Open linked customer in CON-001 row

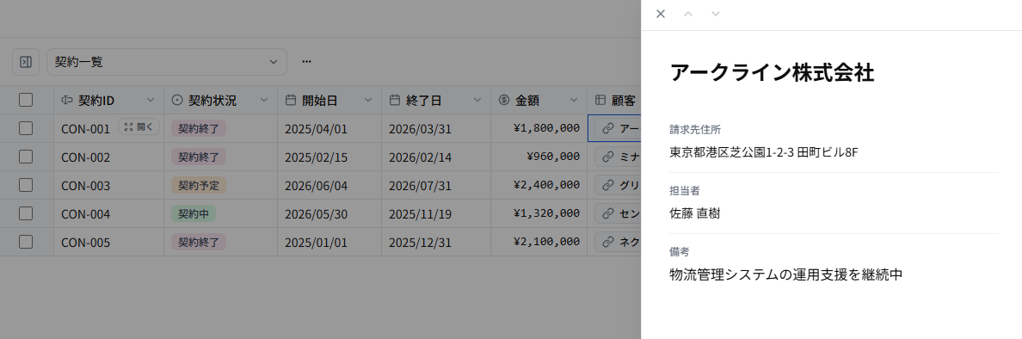tap(618, 128)
